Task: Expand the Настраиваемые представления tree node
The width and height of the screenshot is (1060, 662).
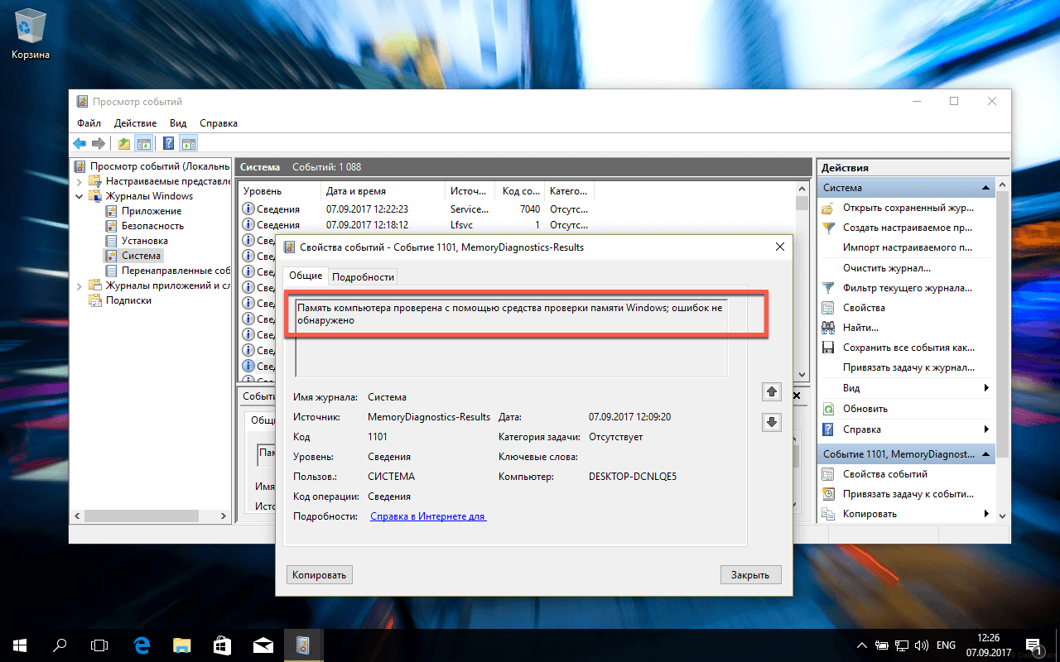Action: point(79,181)
